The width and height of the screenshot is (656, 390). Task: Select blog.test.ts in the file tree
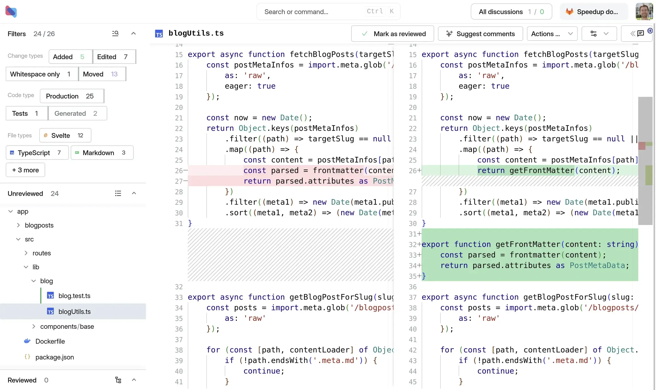tap(75, 295)
